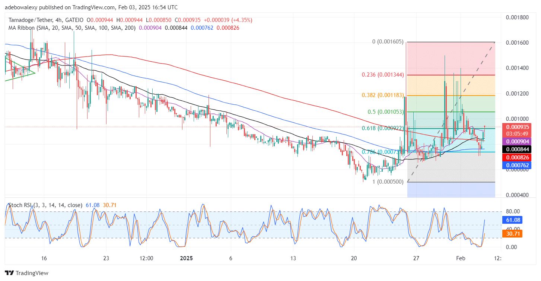Click the 13 date label on time axis
This screenshot has height=281, width=541.
(x=293, y=258)
